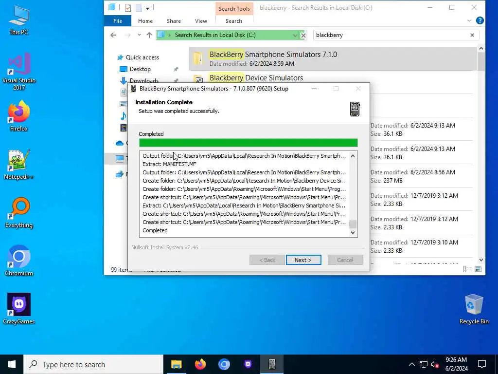The image size is (498, 374).
Task: Stop search with address bar X
Action: 303,35
